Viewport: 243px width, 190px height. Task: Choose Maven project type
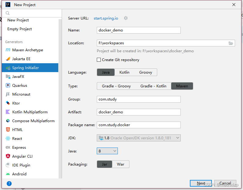click(x=182, y=86)
